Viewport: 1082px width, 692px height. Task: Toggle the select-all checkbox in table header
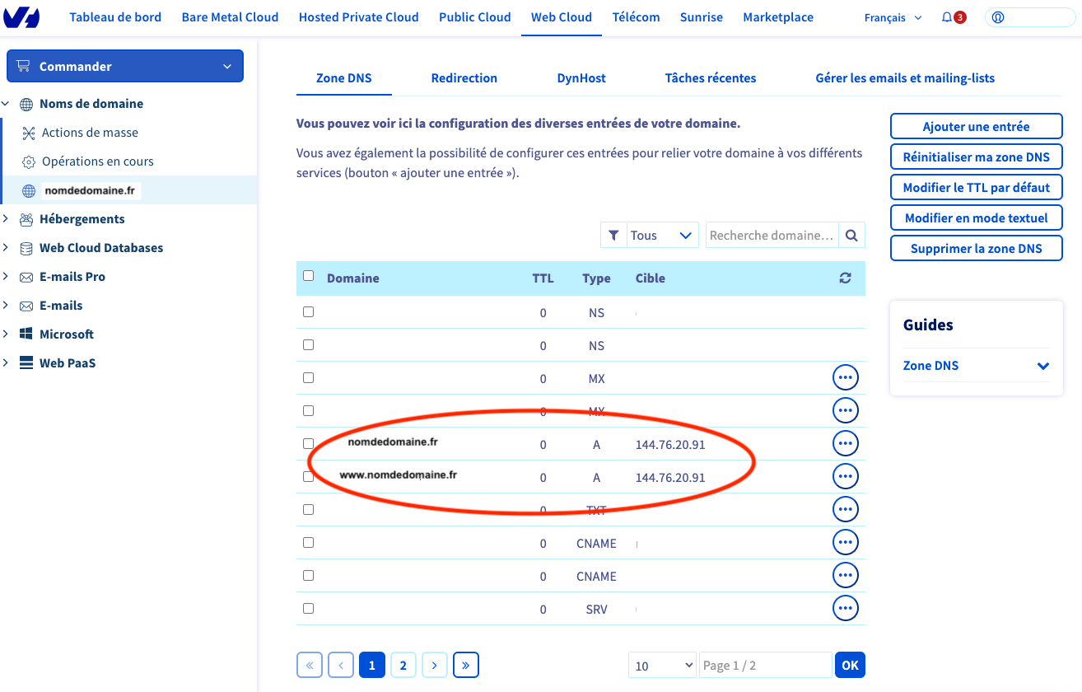pyautogui.click(x=309, y=276)
